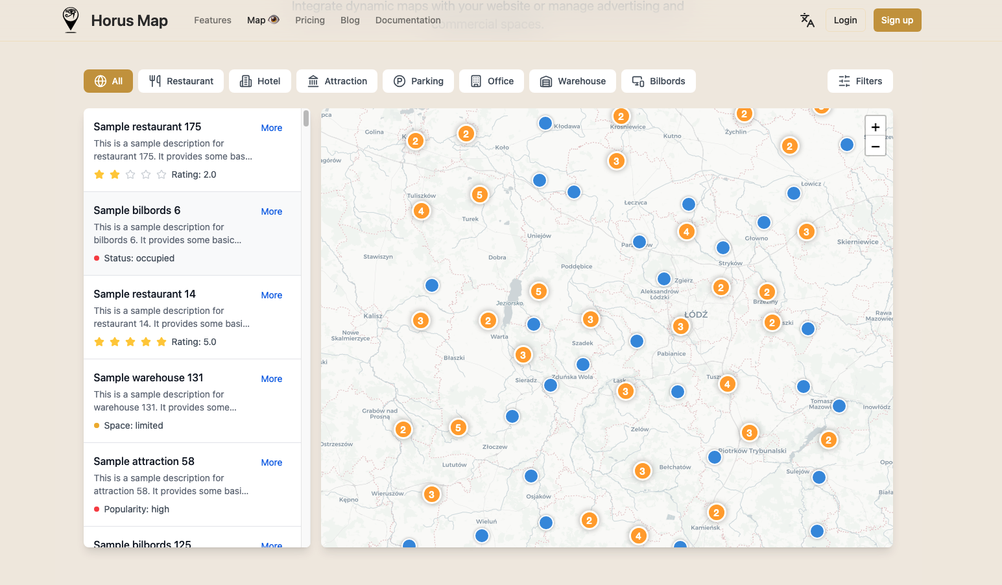Filter places by Bilbords
The height and width of the screenshot is (585, 1002).
(x=658, y=81)
